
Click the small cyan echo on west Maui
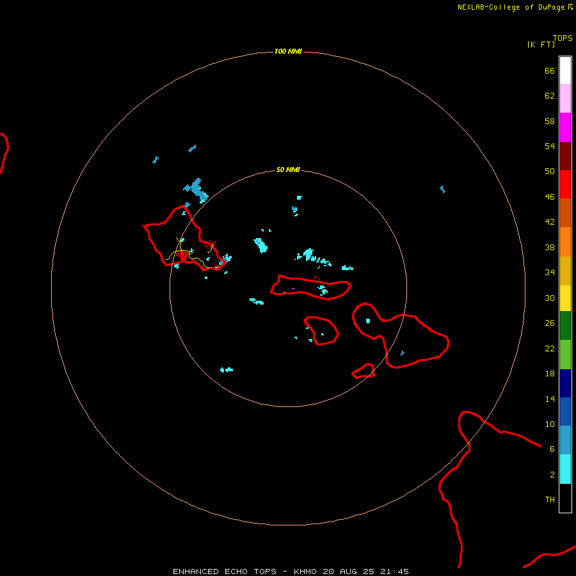(x=368, y=321)
